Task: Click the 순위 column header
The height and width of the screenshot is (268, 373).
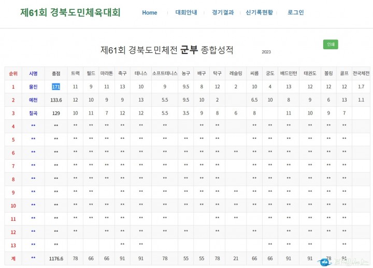Action: click(13, 74)
